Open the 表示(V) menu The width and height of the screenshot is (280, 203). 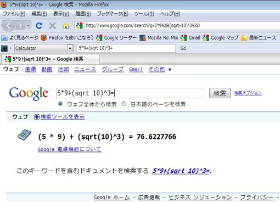(61, 14)
